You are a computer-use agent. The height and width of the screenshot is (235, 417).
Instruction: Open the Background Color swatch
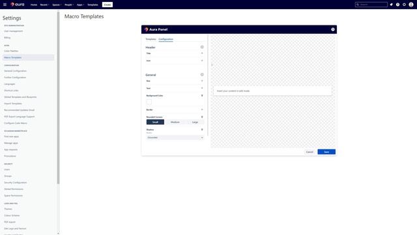click(x=149, y=102)
